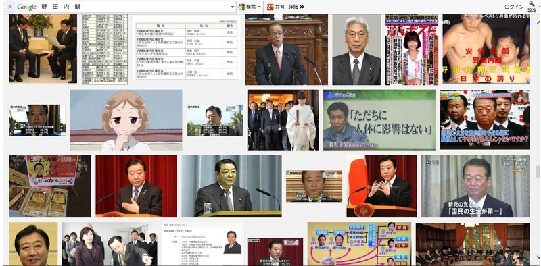Open thumbnail of man speaking at wooden podium

(286, 49)
